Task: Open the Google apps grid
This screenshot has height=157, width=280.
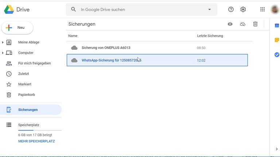Action: click(262, 9)
